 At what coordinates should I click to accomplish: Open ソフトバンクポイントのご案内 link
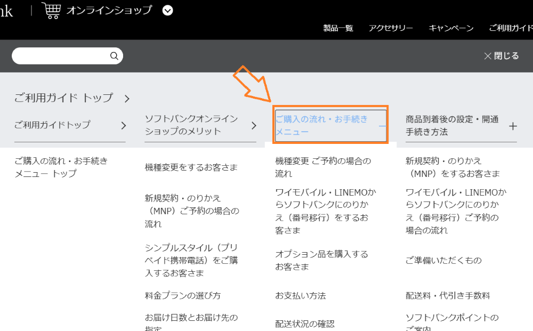[x=452, y=322]
